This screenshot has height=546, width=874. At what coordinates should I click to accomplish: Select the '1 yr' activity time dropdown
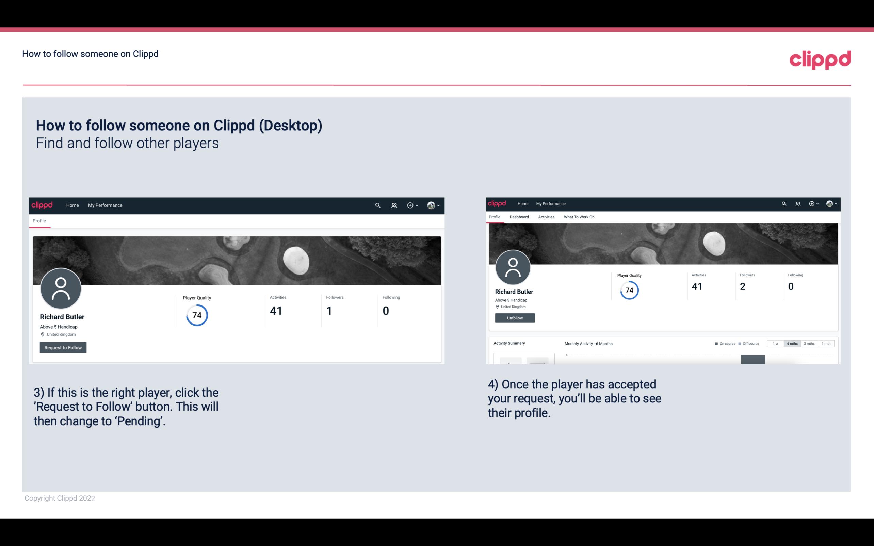[x=777, y=344]
